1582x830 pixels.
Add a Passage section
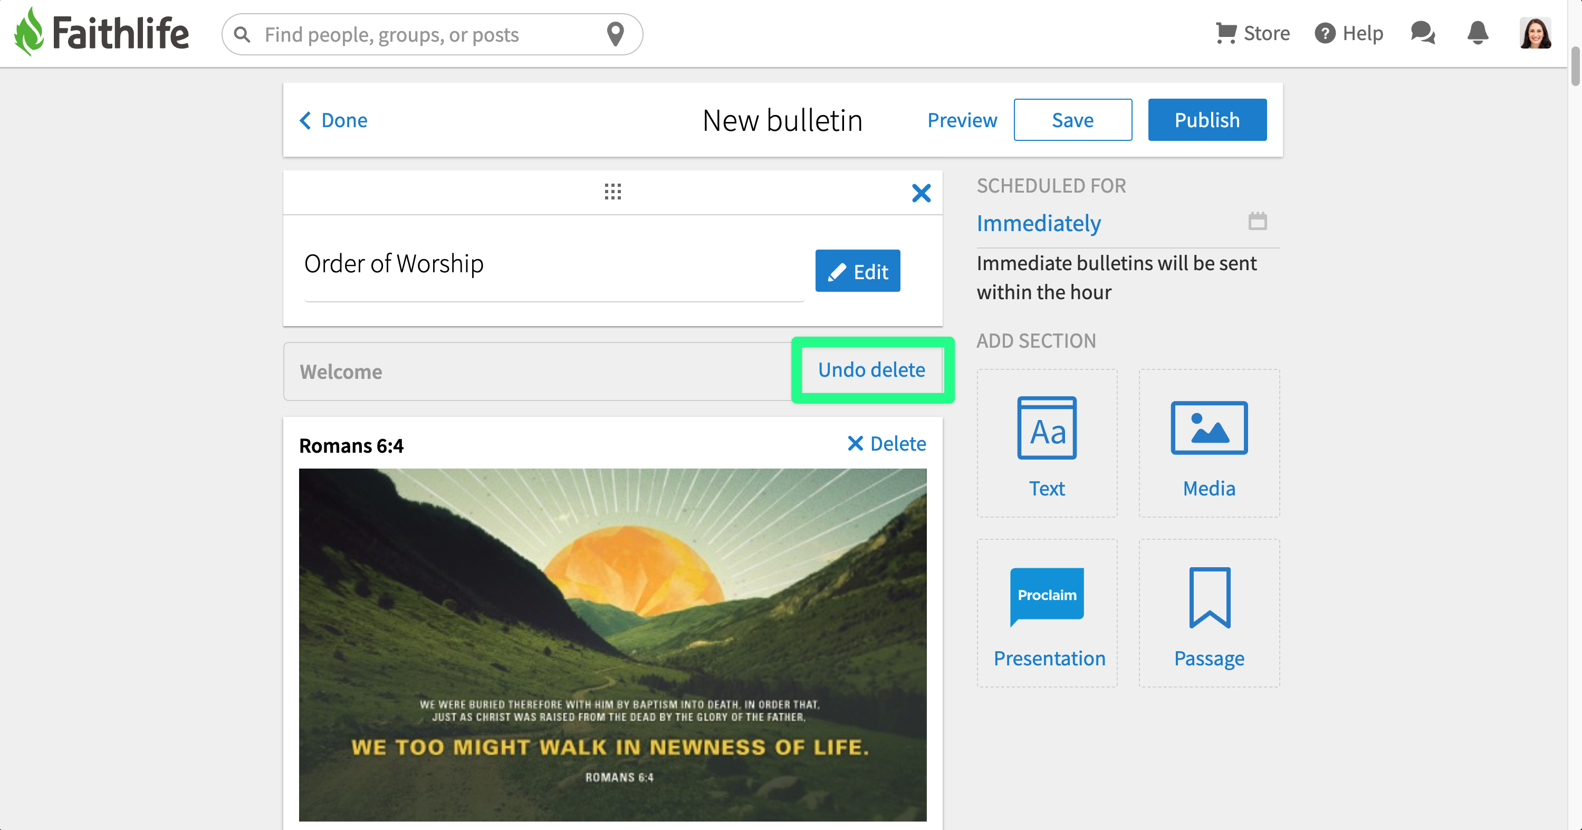tap(1209, 613)
